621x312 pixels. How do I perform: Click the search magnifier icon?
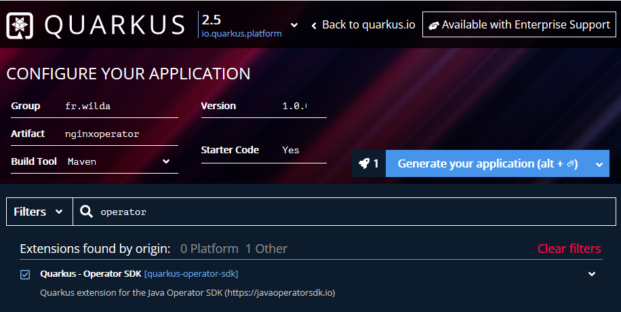click(x=86, y=212)
